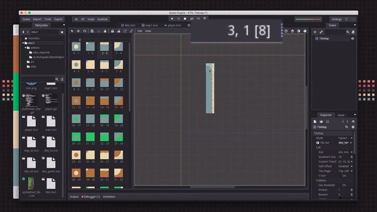Click the FileSystem file search magnifier
The height and width of the screenshot is (212, 377).
[x=57, y=79]
